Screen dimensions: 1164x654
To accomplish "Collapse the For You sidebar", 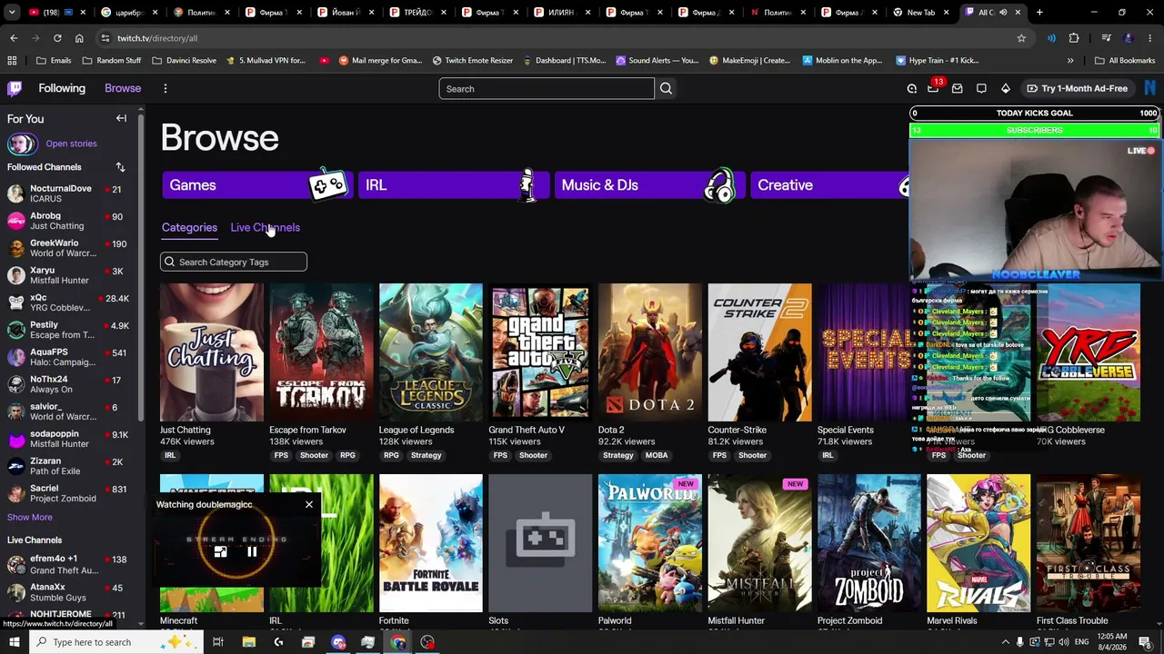I will (121, 118).
